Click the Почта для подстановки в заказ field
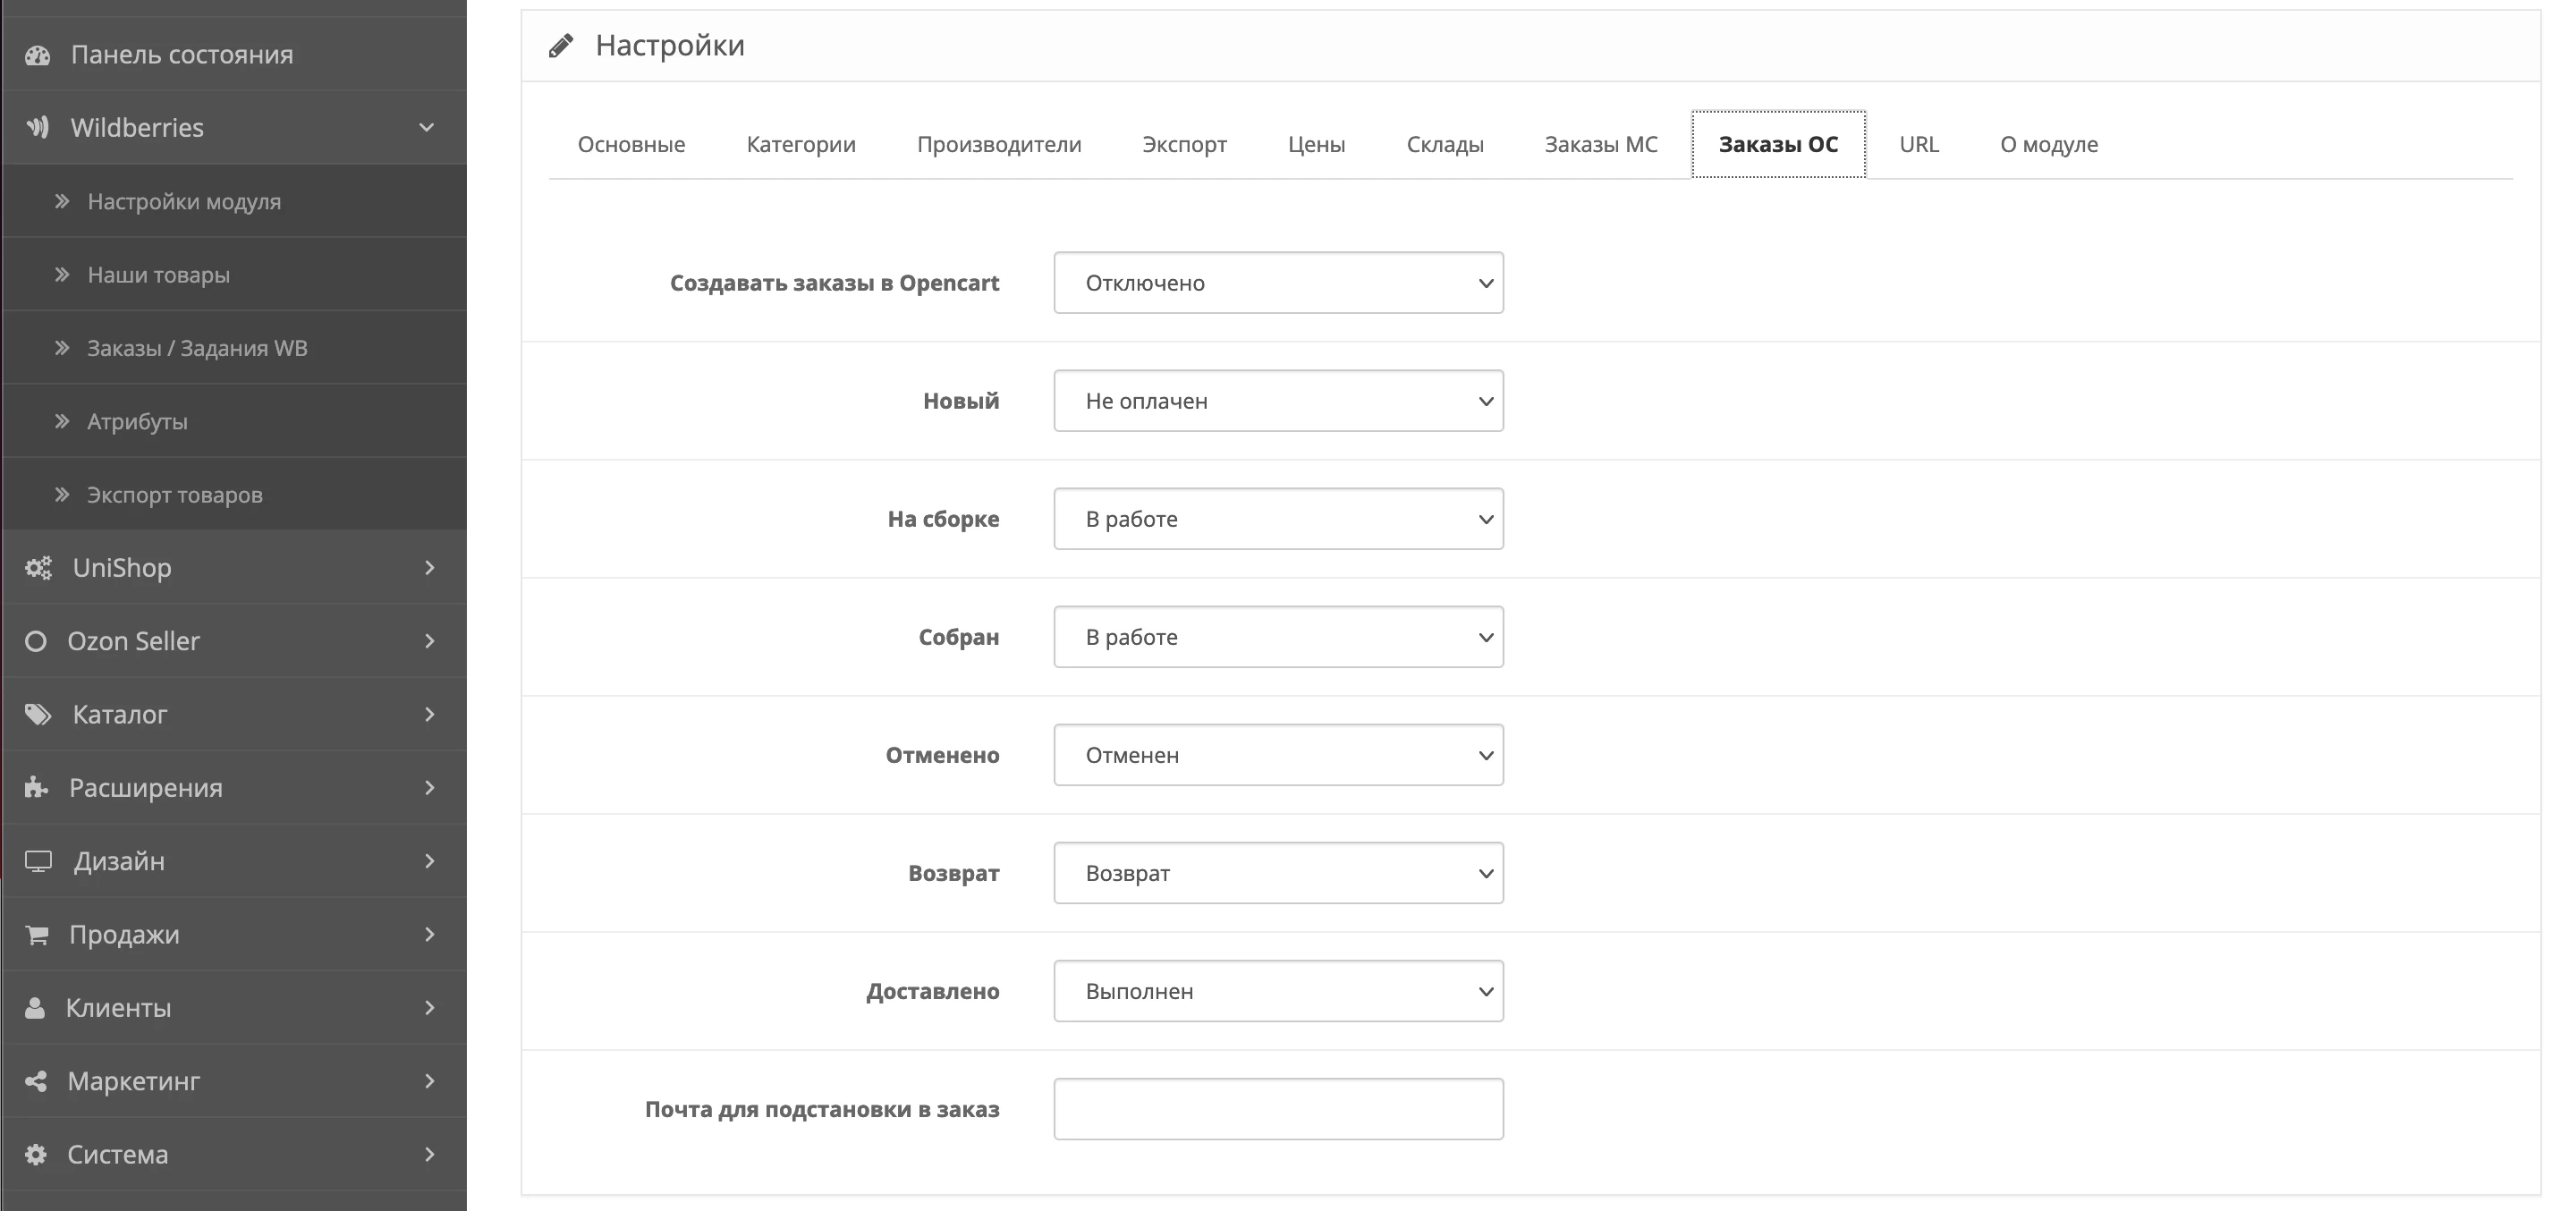This screenshot has height=1211, width=2576. (1278, 1109)
